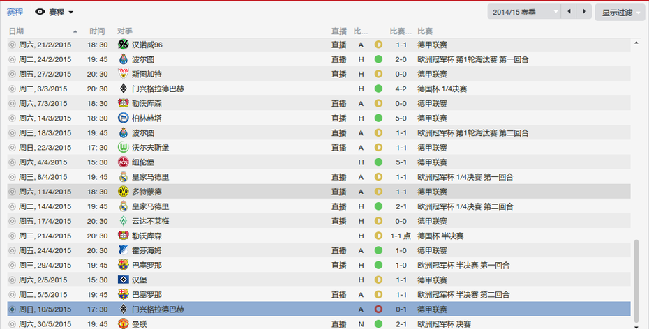Select radio marker for 周五, 24/4/2015 row

12,250
